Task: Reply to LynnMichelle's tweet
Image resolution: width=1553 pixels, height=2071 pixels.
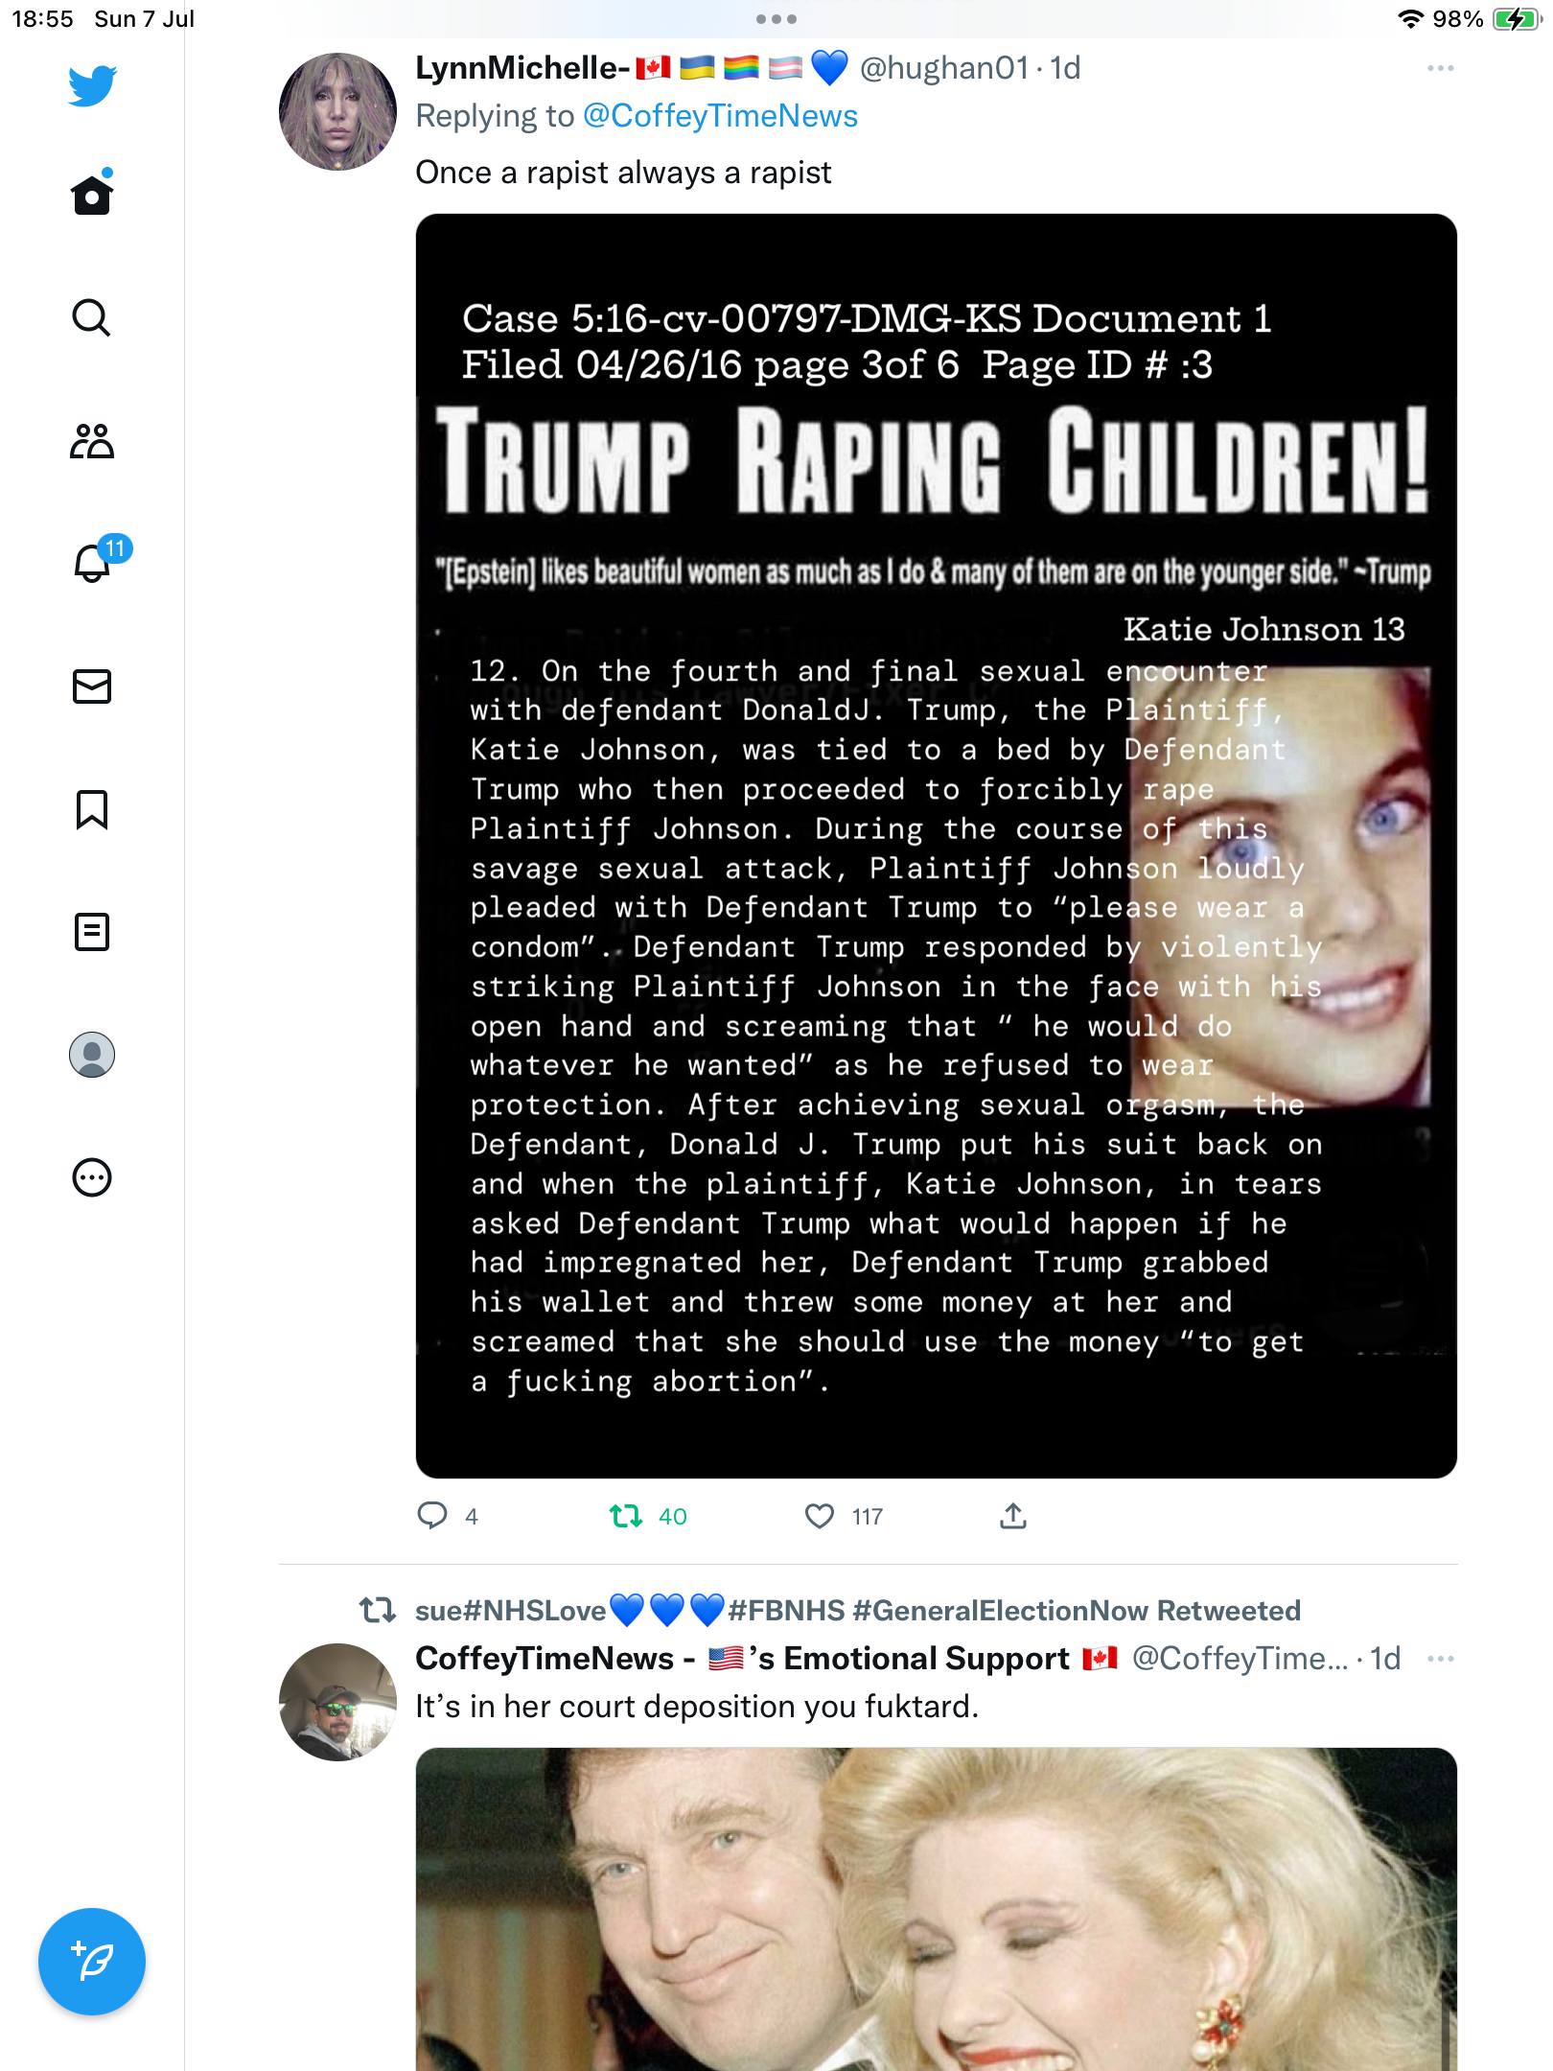Action: [x=432, y=1516]
